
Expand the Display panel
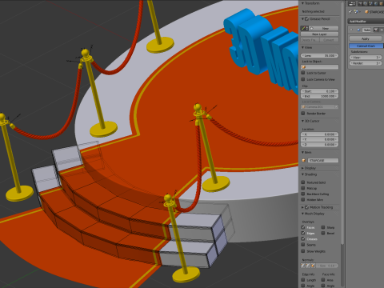(303, 168)
